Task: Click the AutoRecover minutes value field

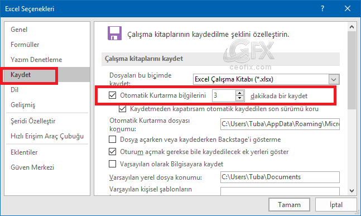Action: point(224,95)
